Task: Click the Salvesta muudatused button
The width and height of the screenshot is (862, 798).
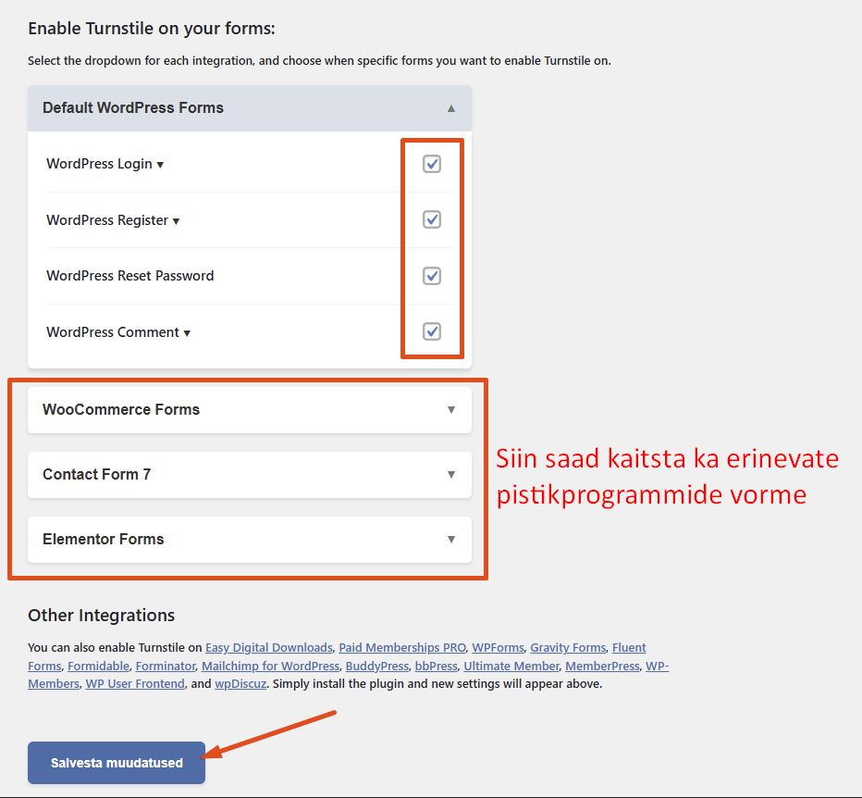Action: 117,763
